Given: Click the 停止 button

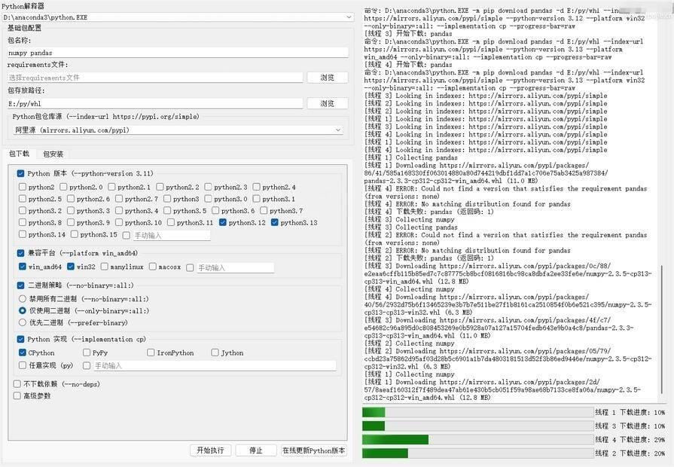Looking at the screenshot, I should click(255, 450).
